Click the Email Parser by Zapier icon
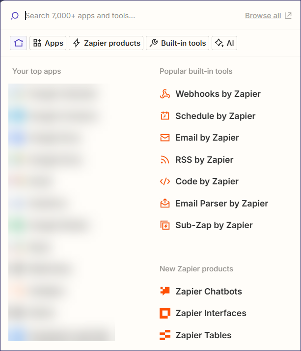 coord(165,204)
